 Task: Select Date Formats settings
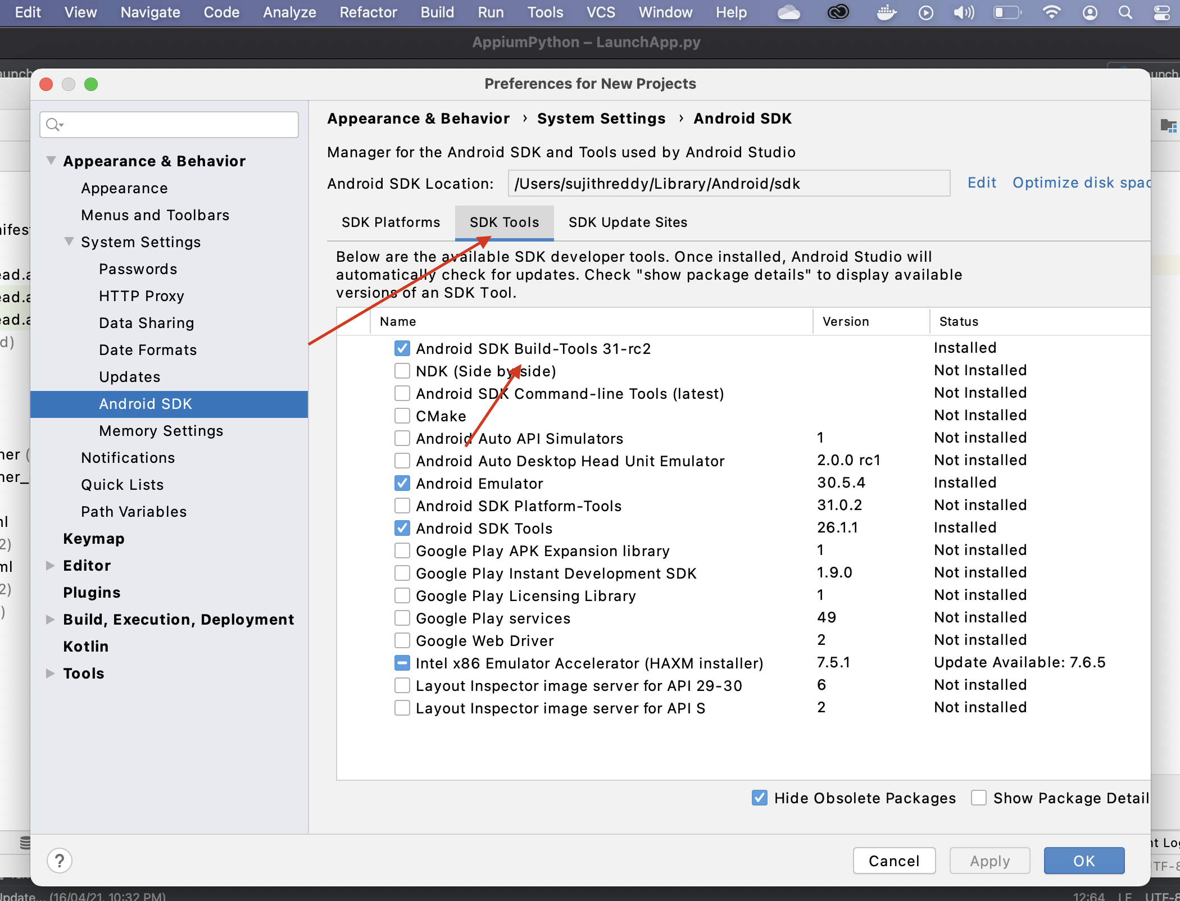point(148,350)
